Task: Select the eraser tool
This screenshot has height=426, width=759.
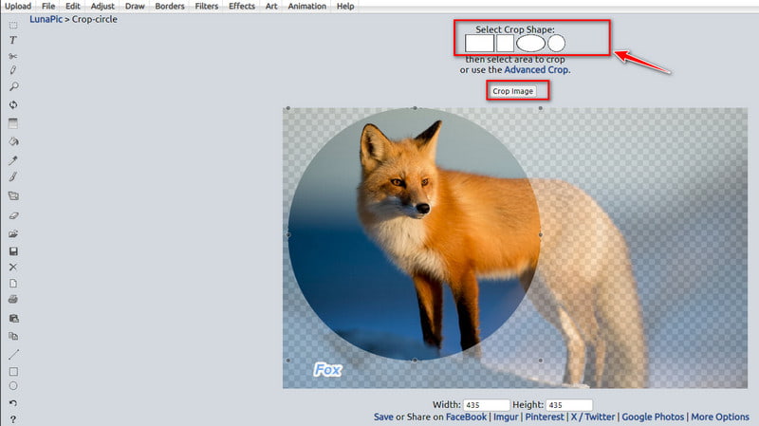Action: (13, 216)
